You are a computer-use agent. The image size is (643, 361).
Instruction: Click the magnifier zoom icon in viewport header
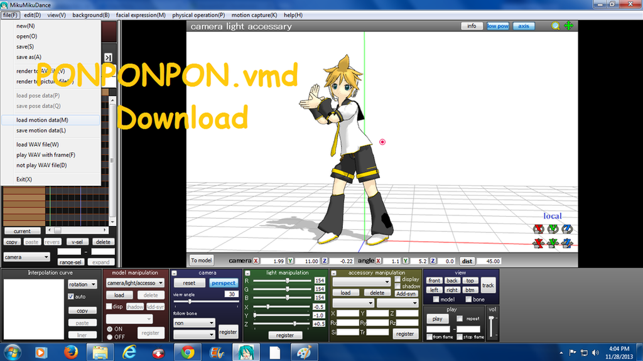point(555,26)
